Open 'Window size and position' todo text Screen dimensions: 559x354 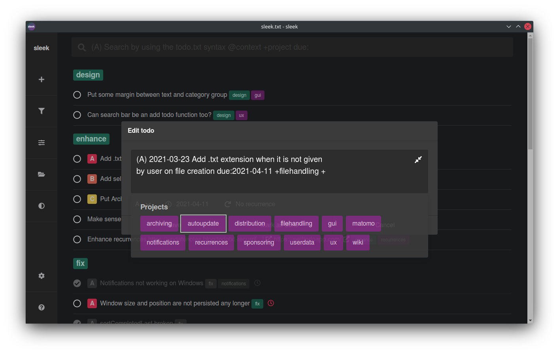[175, 303]
